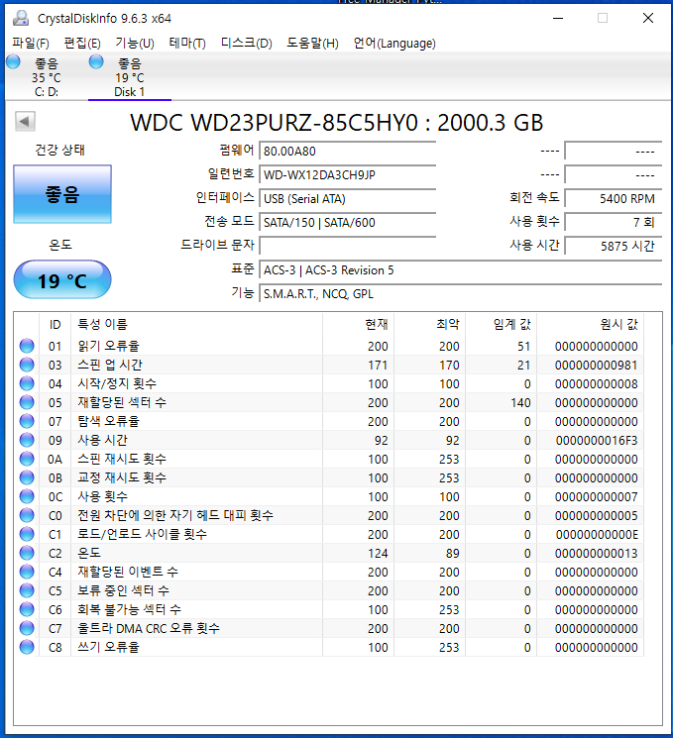Click status orb for ID 0A 스핀 재시도 횟수
Viewport: 673px width, 738px height.
(27, 459)
